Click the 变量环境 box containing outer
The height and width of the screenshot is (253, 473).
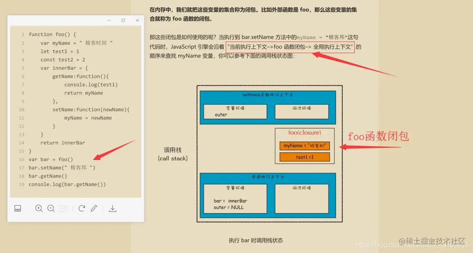234,111
